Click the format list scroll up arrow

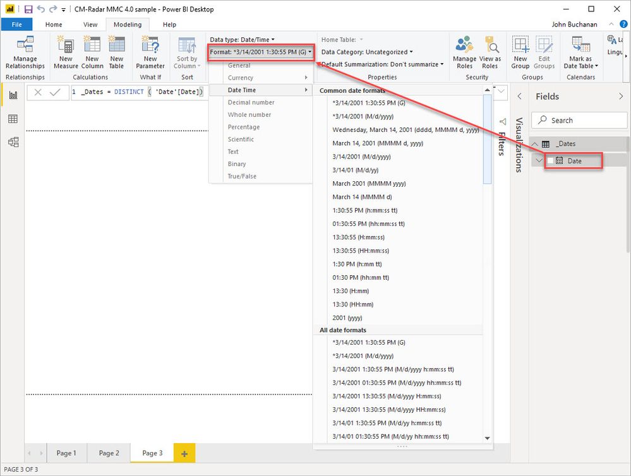pyautogui.click(x=488, y=90)
